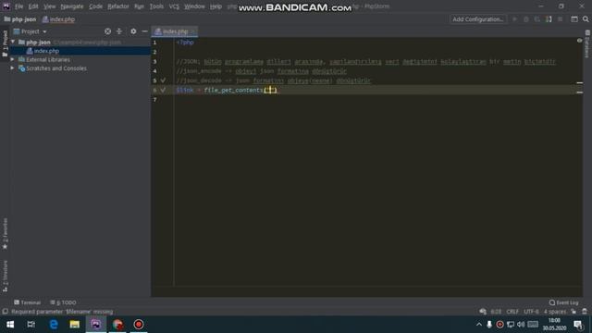Open the File menu
This screenshot has width=592, height=333.
click(x=18, y=6)
